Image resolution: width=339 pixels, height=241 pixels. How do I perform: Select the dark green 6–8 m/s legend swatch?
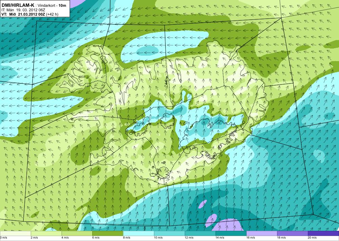click(108, 234)
